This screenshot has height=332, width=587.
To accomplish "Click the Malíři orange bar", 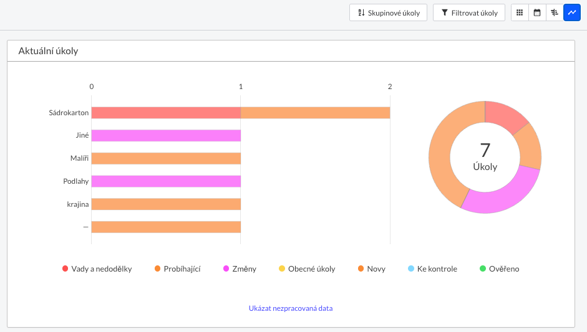I will [x=166, y=158].
